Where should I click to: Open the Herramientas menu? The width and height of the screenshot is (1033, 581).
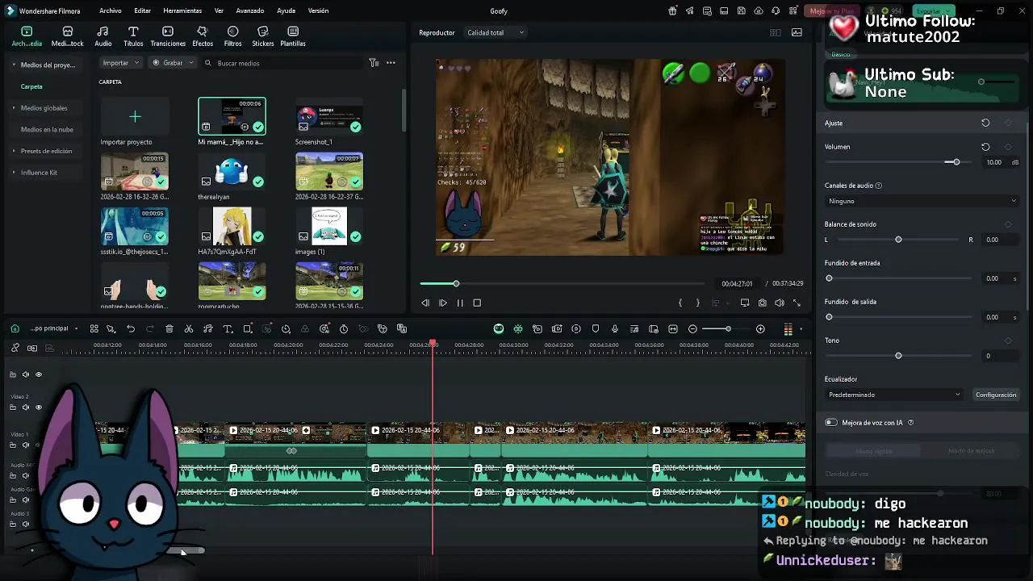coord(182,10)
